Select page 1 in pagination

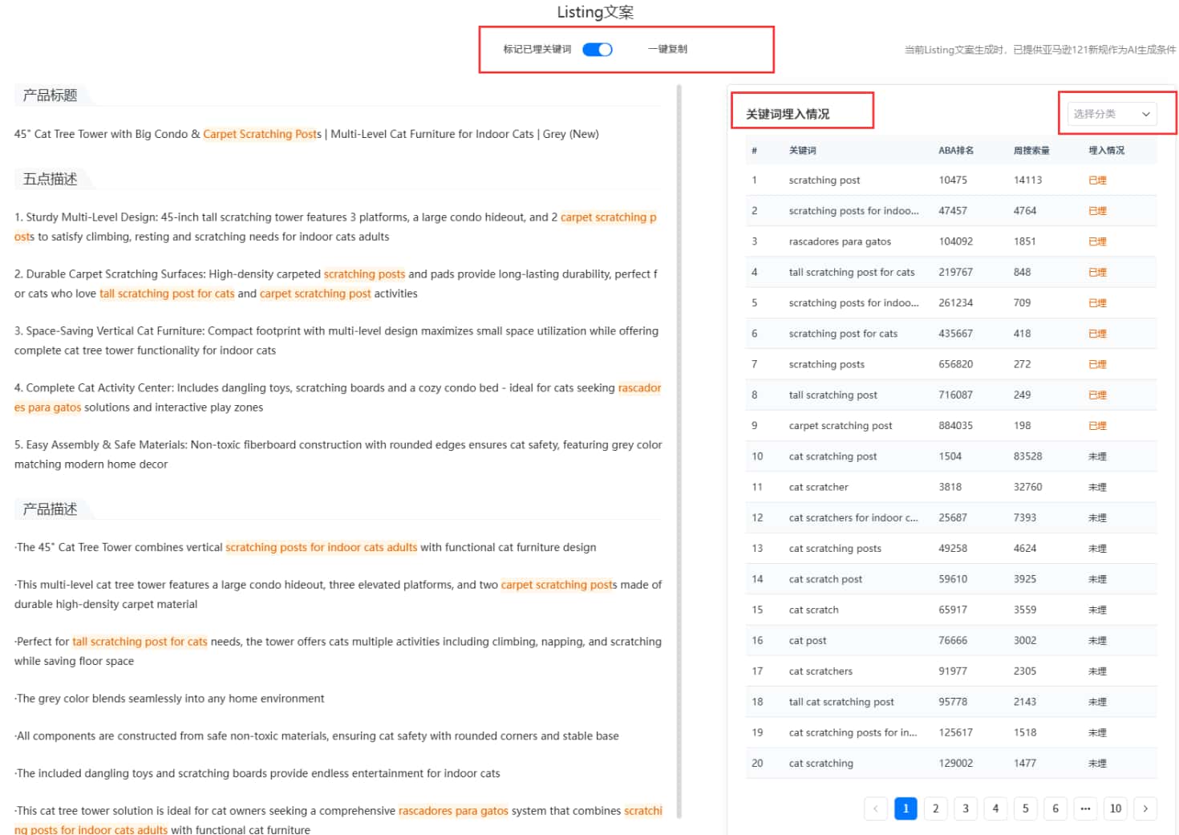[906, 809]
